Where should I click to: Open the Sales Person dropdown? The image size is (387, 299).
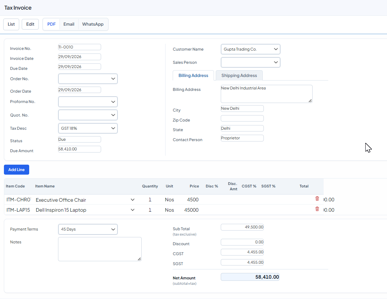point(251,62)
